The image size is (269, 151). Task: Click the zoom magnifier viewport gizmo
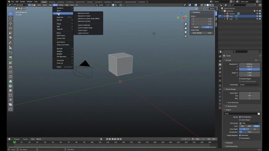186,24
